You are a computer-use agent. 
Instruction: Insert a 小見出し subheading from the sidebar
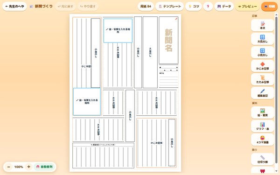(x=262, y=52)
